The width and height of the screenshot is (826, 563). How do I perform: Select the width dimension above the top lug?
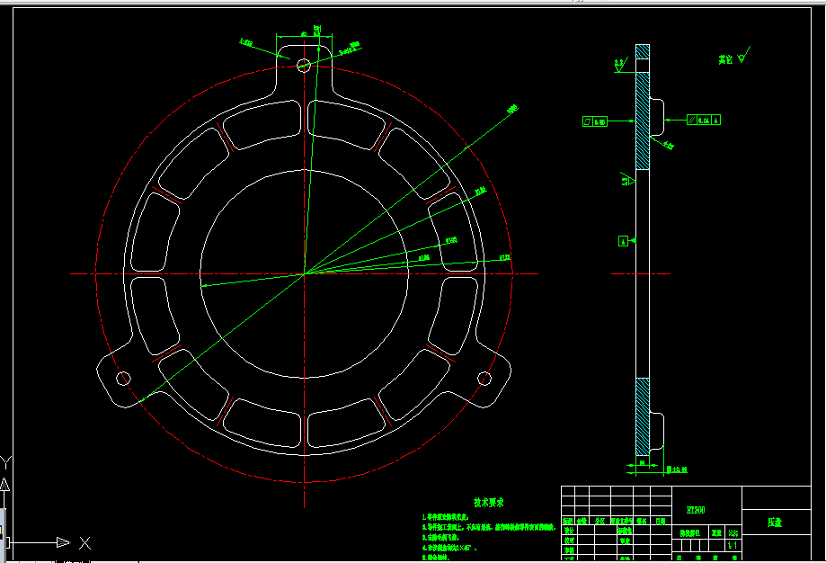[x=304, y=35]
